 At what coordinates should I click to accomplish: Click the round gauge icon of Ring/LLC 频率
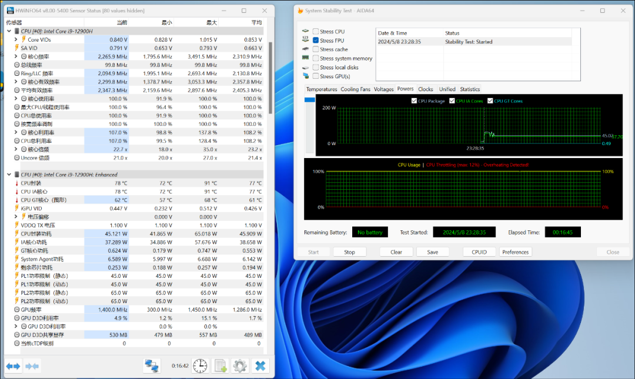pos(16,73)
